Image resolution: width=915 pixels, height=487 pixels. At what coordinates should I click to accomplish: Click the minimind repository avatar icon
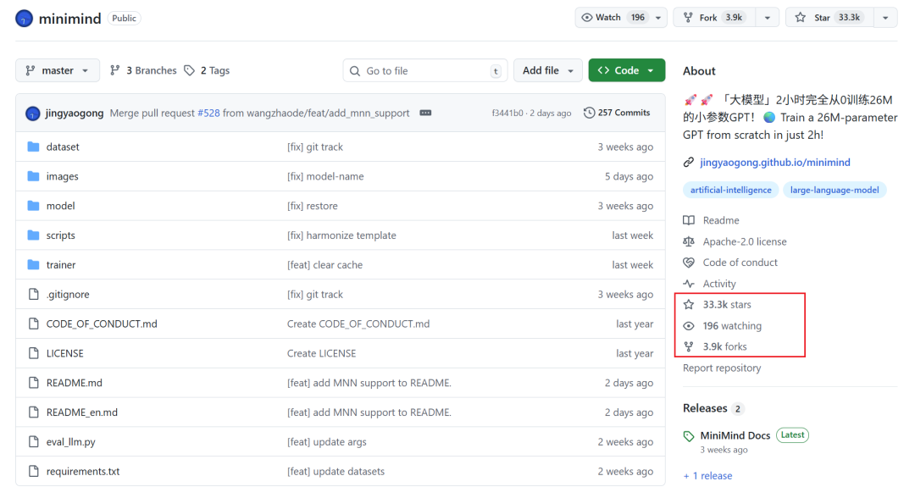click(25, 18)
